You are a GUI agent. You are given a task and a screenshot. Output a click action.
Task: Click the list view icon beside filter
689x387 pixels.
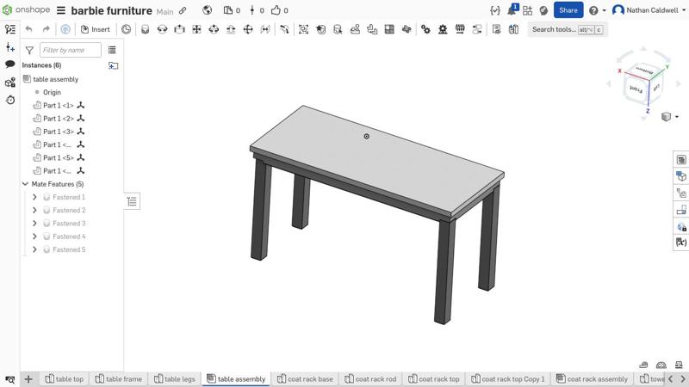click(112, 50)
